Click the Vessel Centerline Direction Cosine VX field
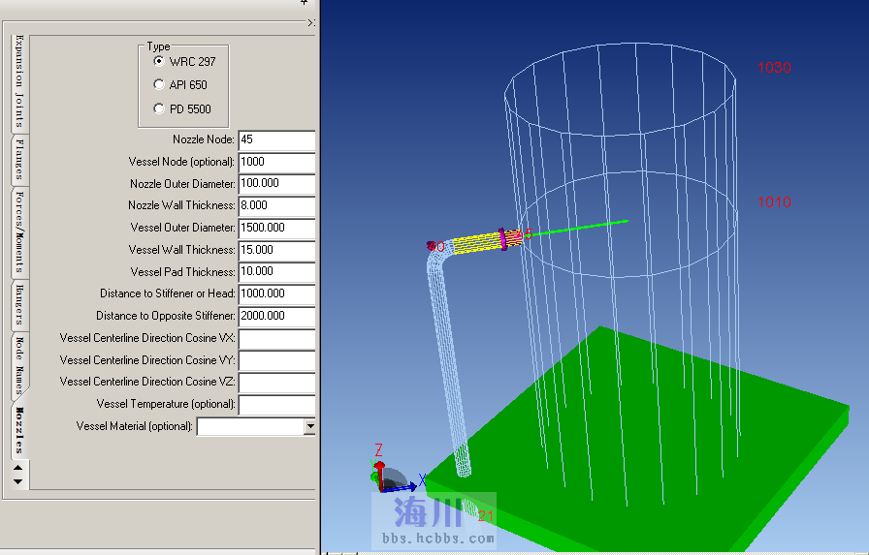 click(x=276, y=338)
